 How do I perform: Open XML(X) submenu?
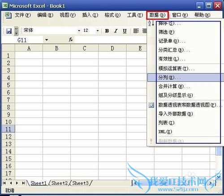point(185,132)
